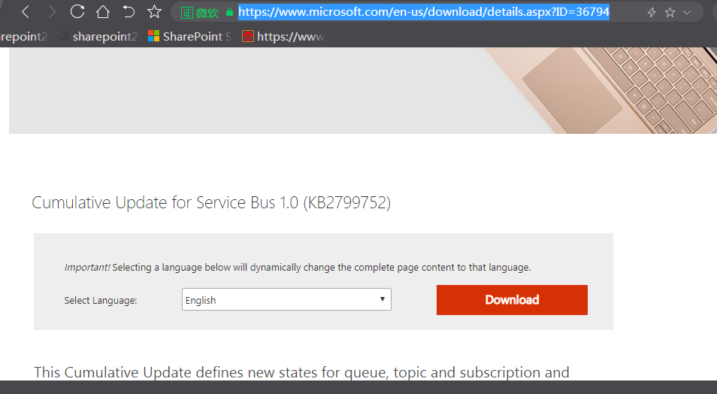Image resolution: width=717 pixels, height=394 pixels.
Task: Click the laptop banner image
Action: pyautogui.click(x=362, y=91)
